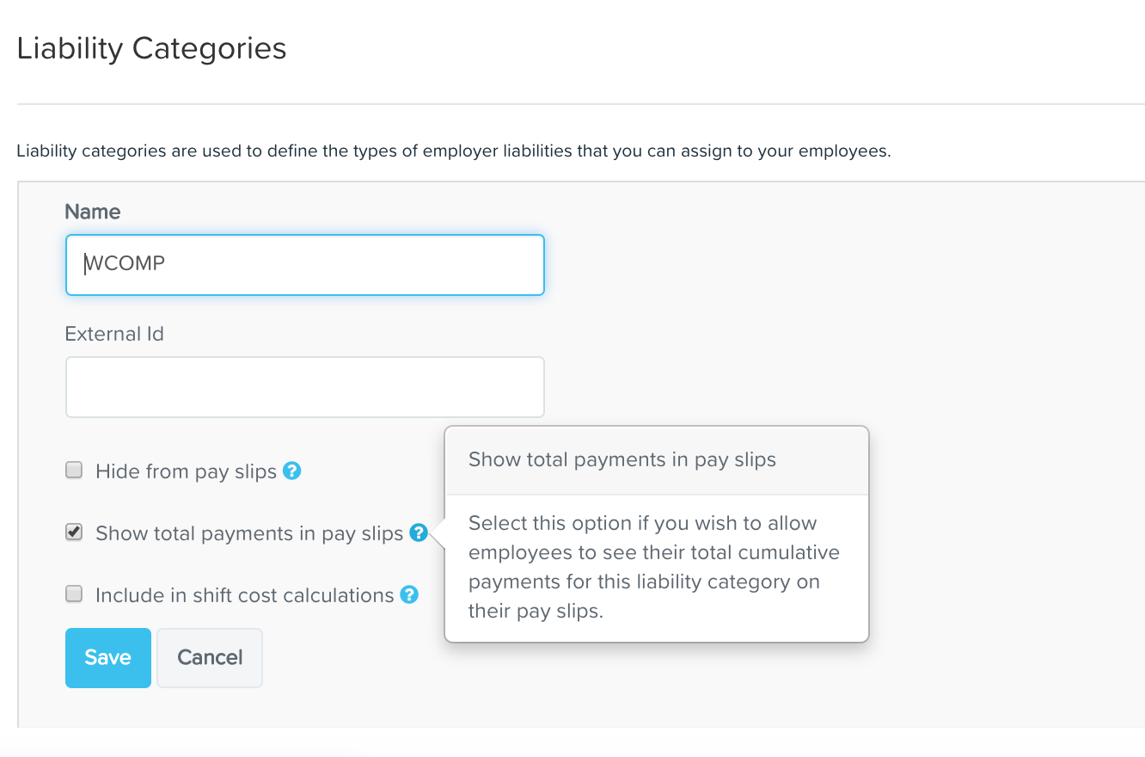Click the tooltip's pointer arrow near help icon

coord(437,533)
